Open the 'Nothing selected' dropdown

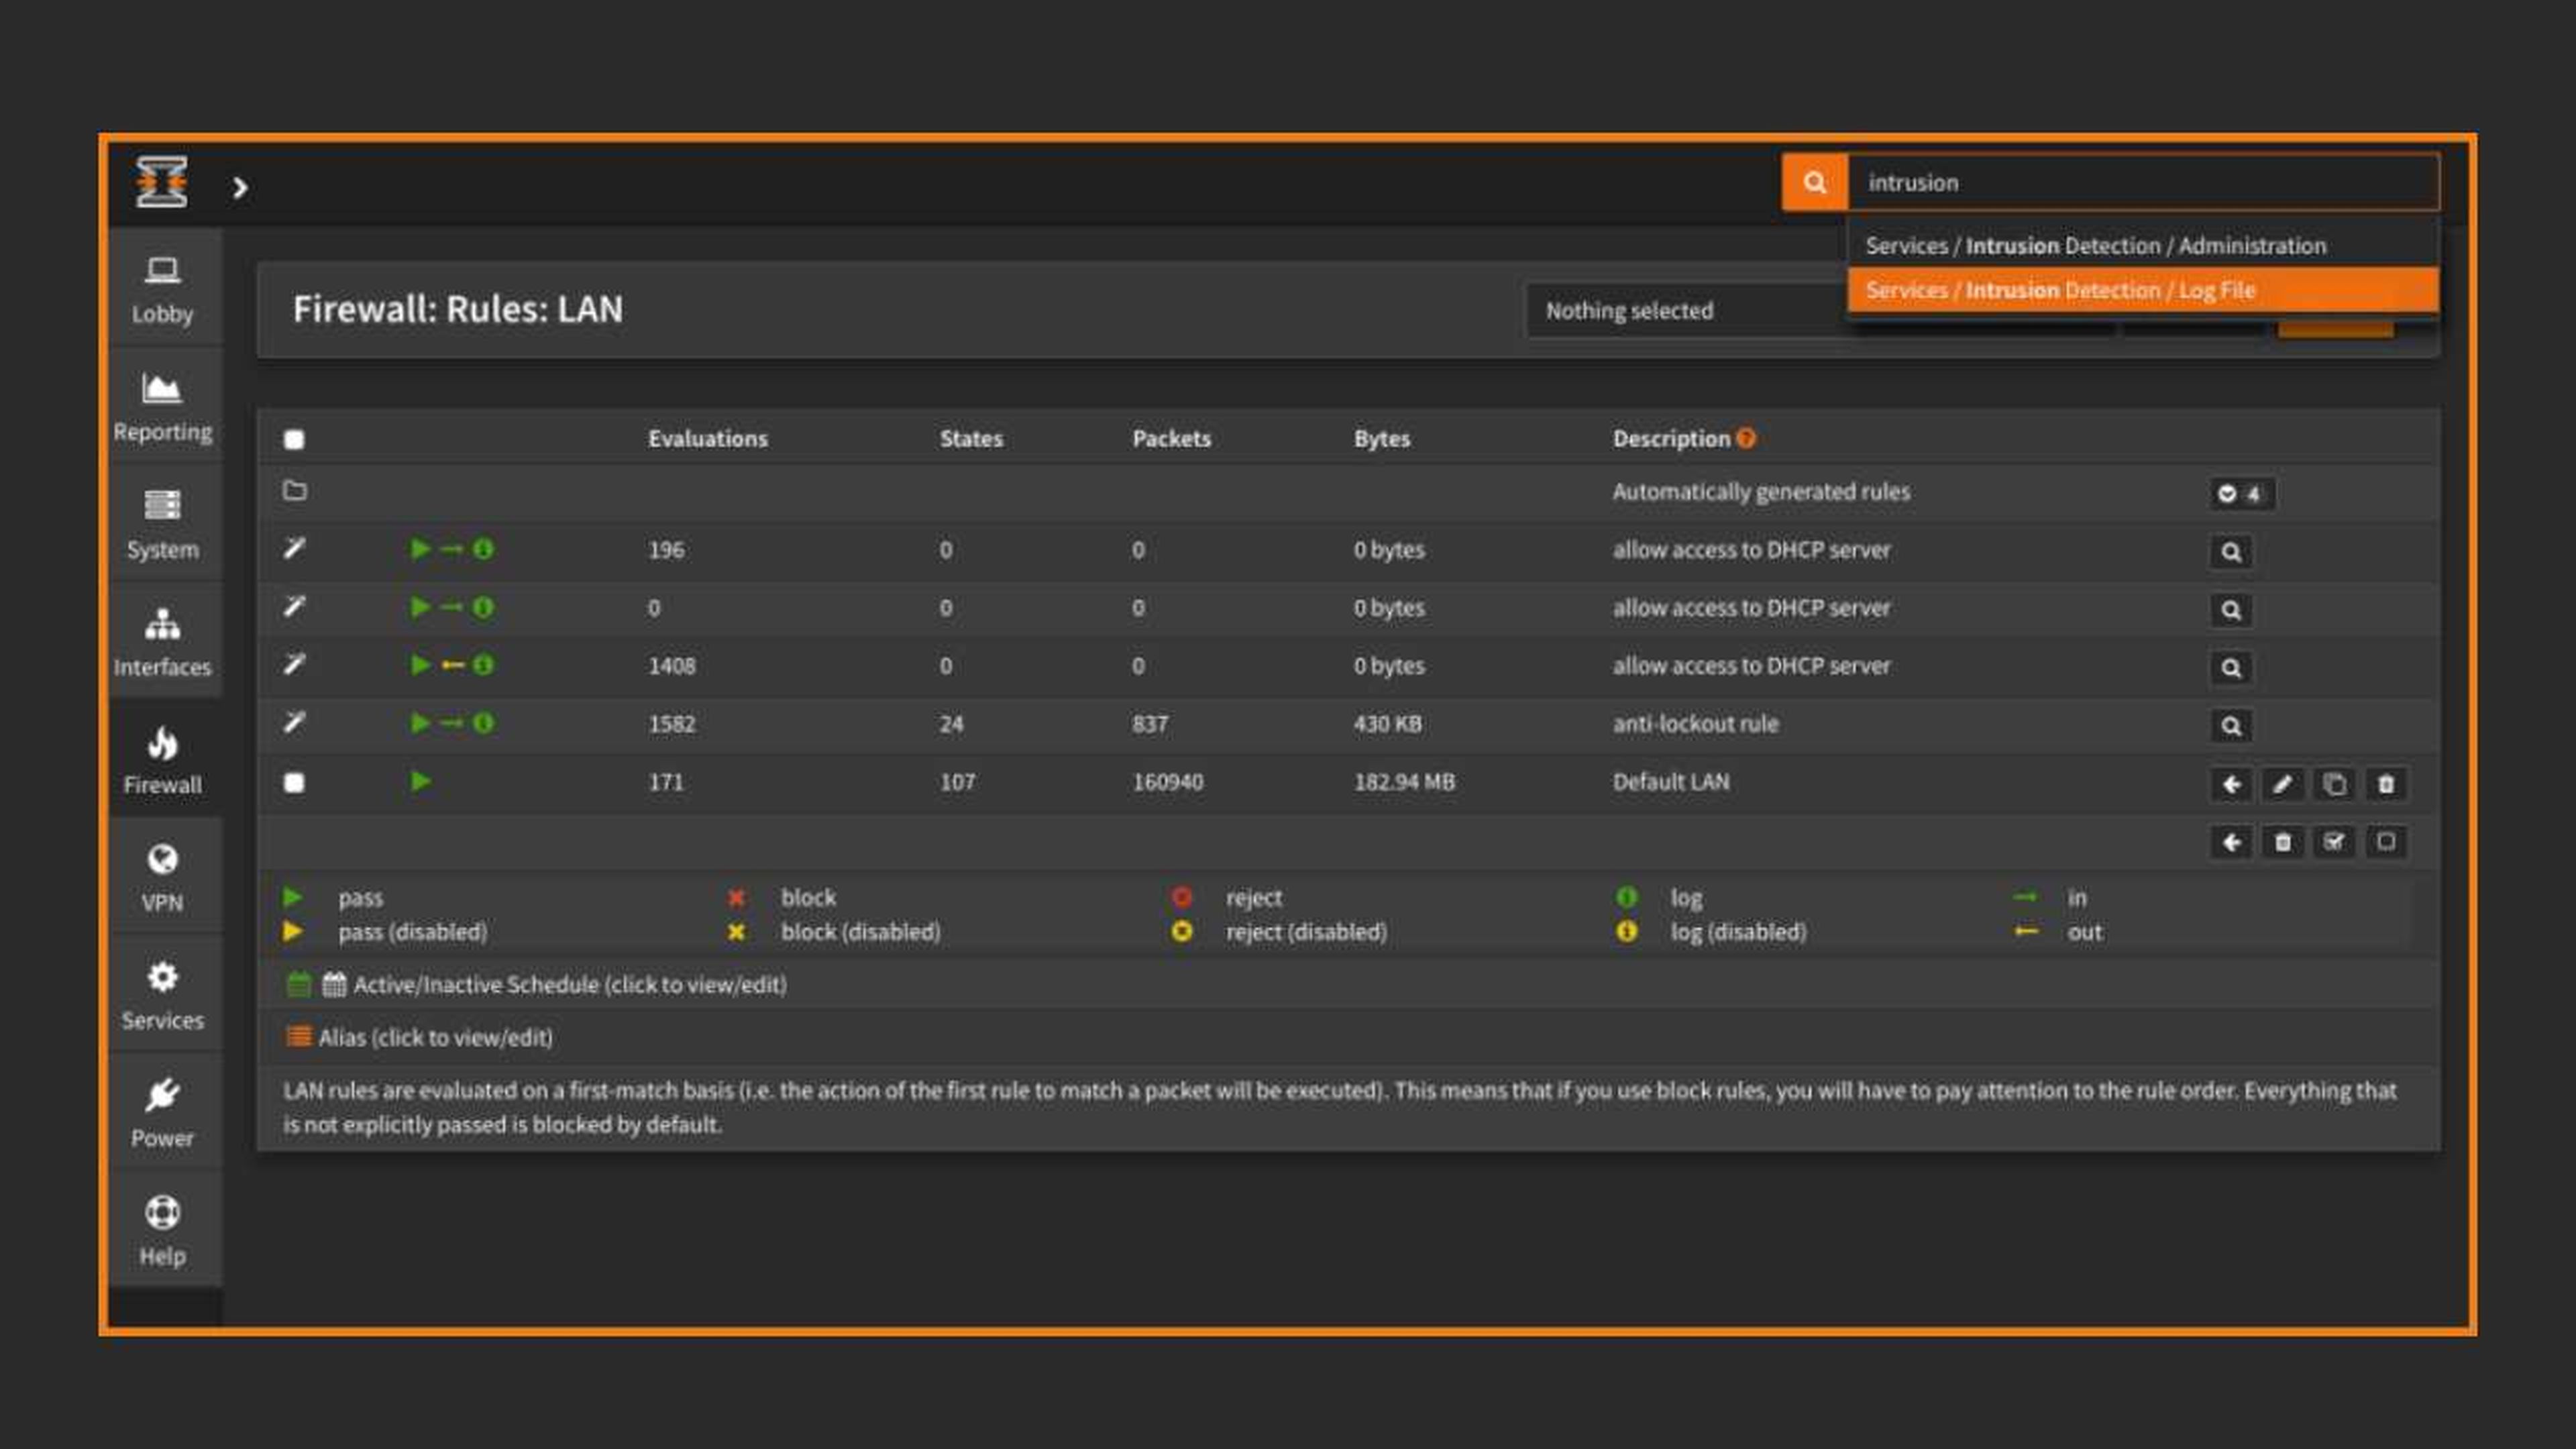tap(1685, 311)
